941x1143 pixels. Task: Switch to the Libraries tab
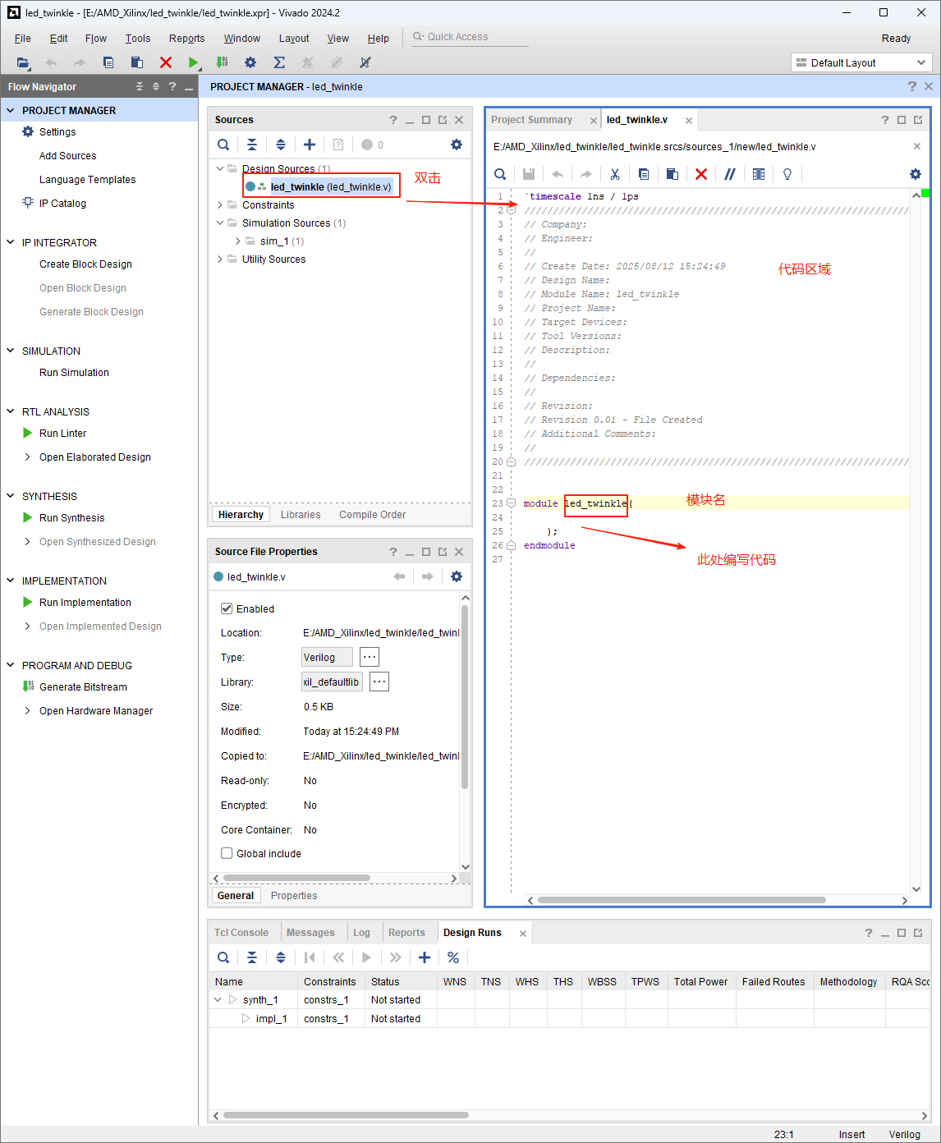pos(301,515)
